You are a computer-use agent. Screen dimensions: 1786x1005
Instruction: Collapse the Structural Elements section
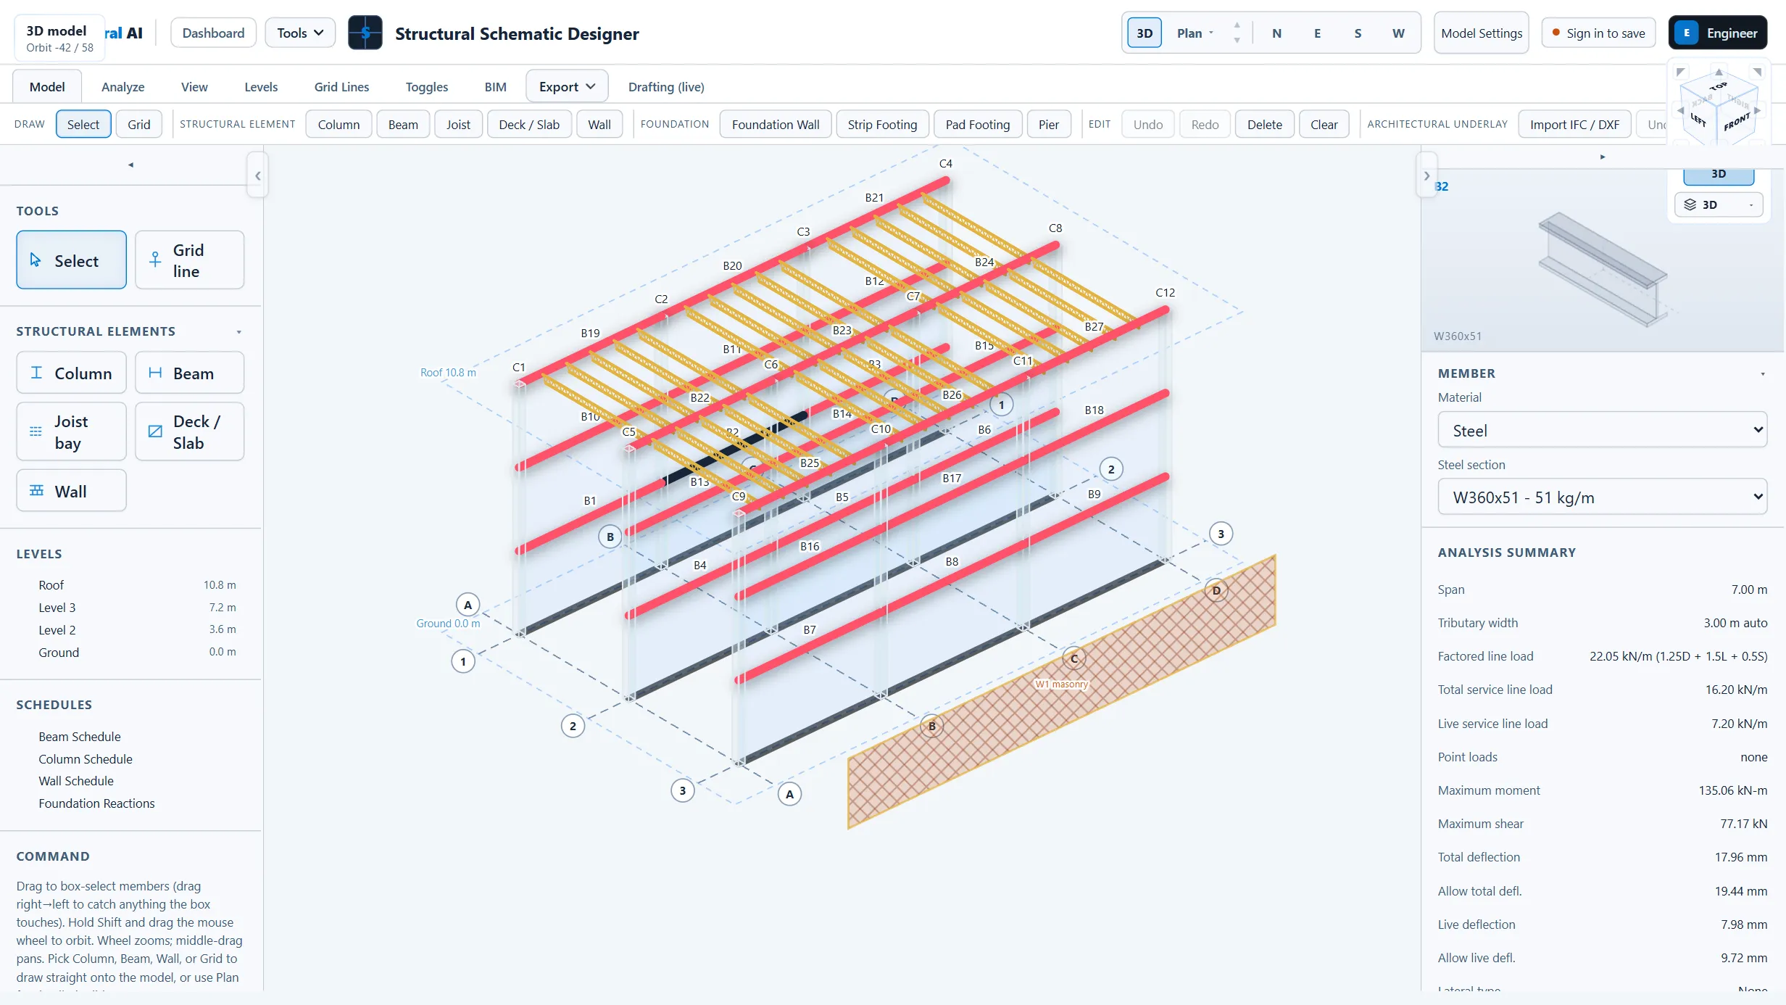239,332
